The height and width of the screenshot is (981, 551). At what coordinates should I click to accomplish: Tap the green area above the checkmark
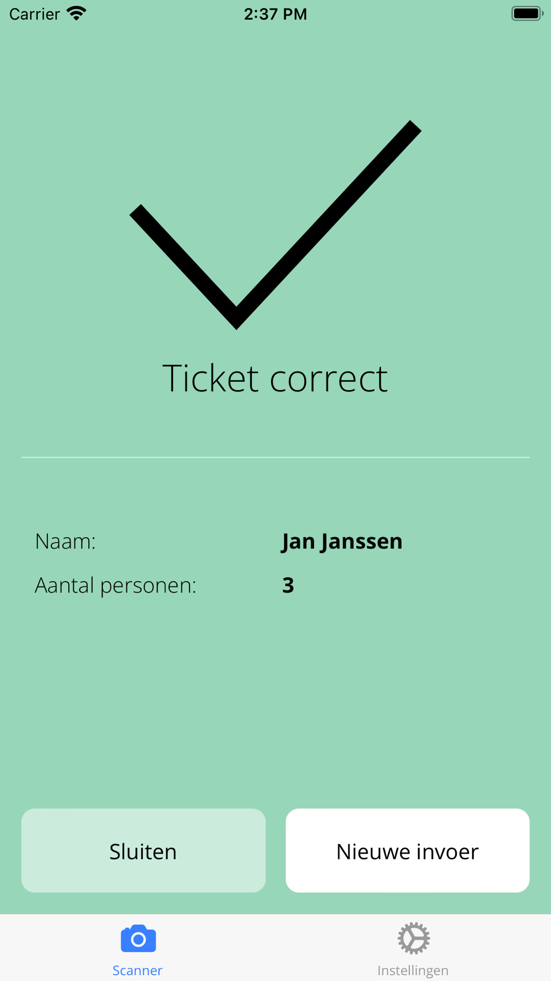coord(275,72)
